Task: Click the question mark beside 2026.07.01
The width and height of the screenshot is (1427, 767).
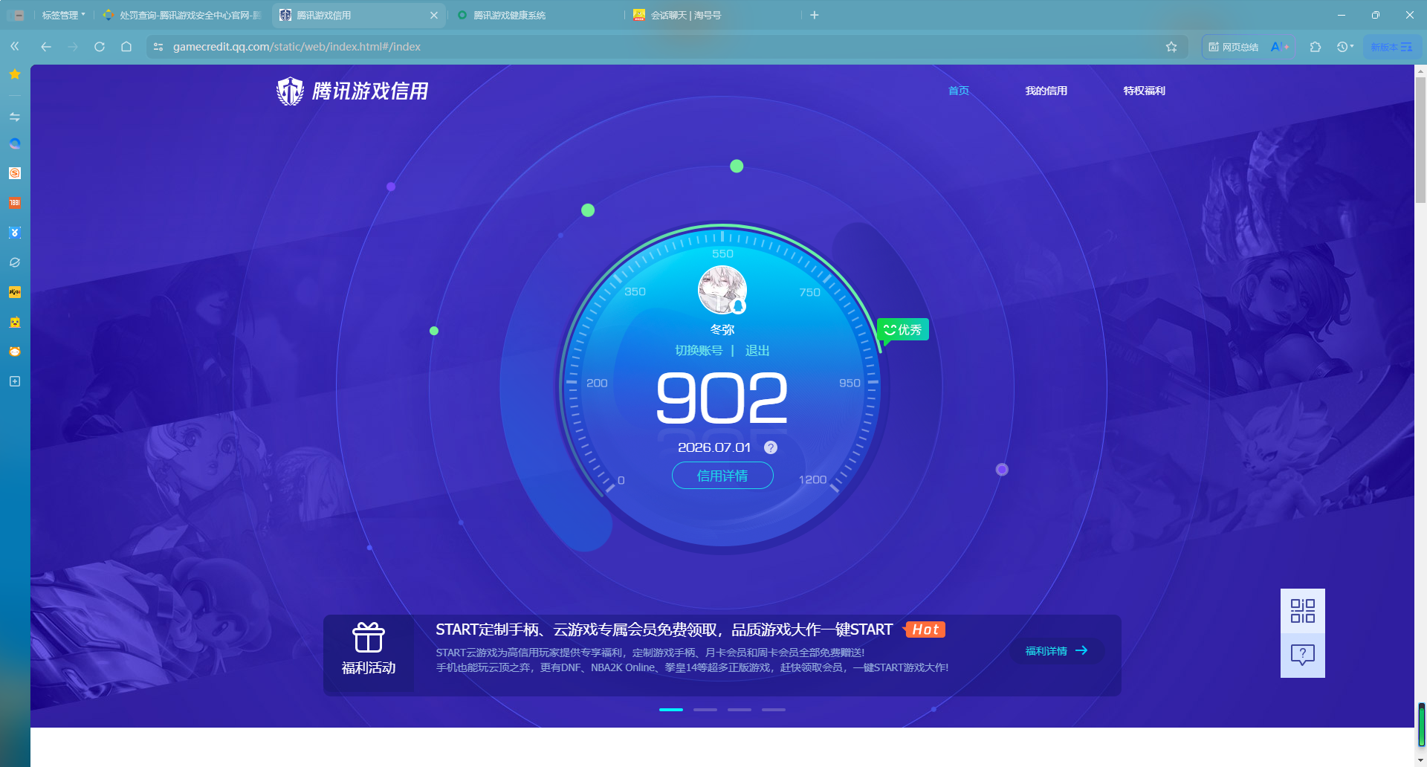Action: [x=771, y=447]
